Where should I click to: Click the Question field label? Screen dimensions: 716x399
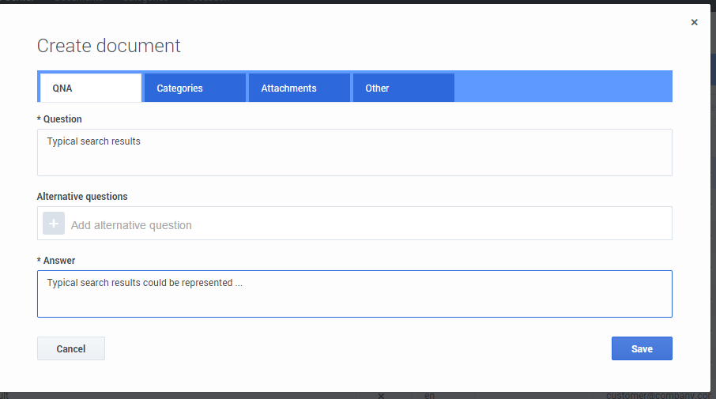tap(62, 119)
